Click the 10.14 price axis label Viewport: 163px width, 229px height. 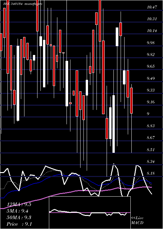[152, 31]
